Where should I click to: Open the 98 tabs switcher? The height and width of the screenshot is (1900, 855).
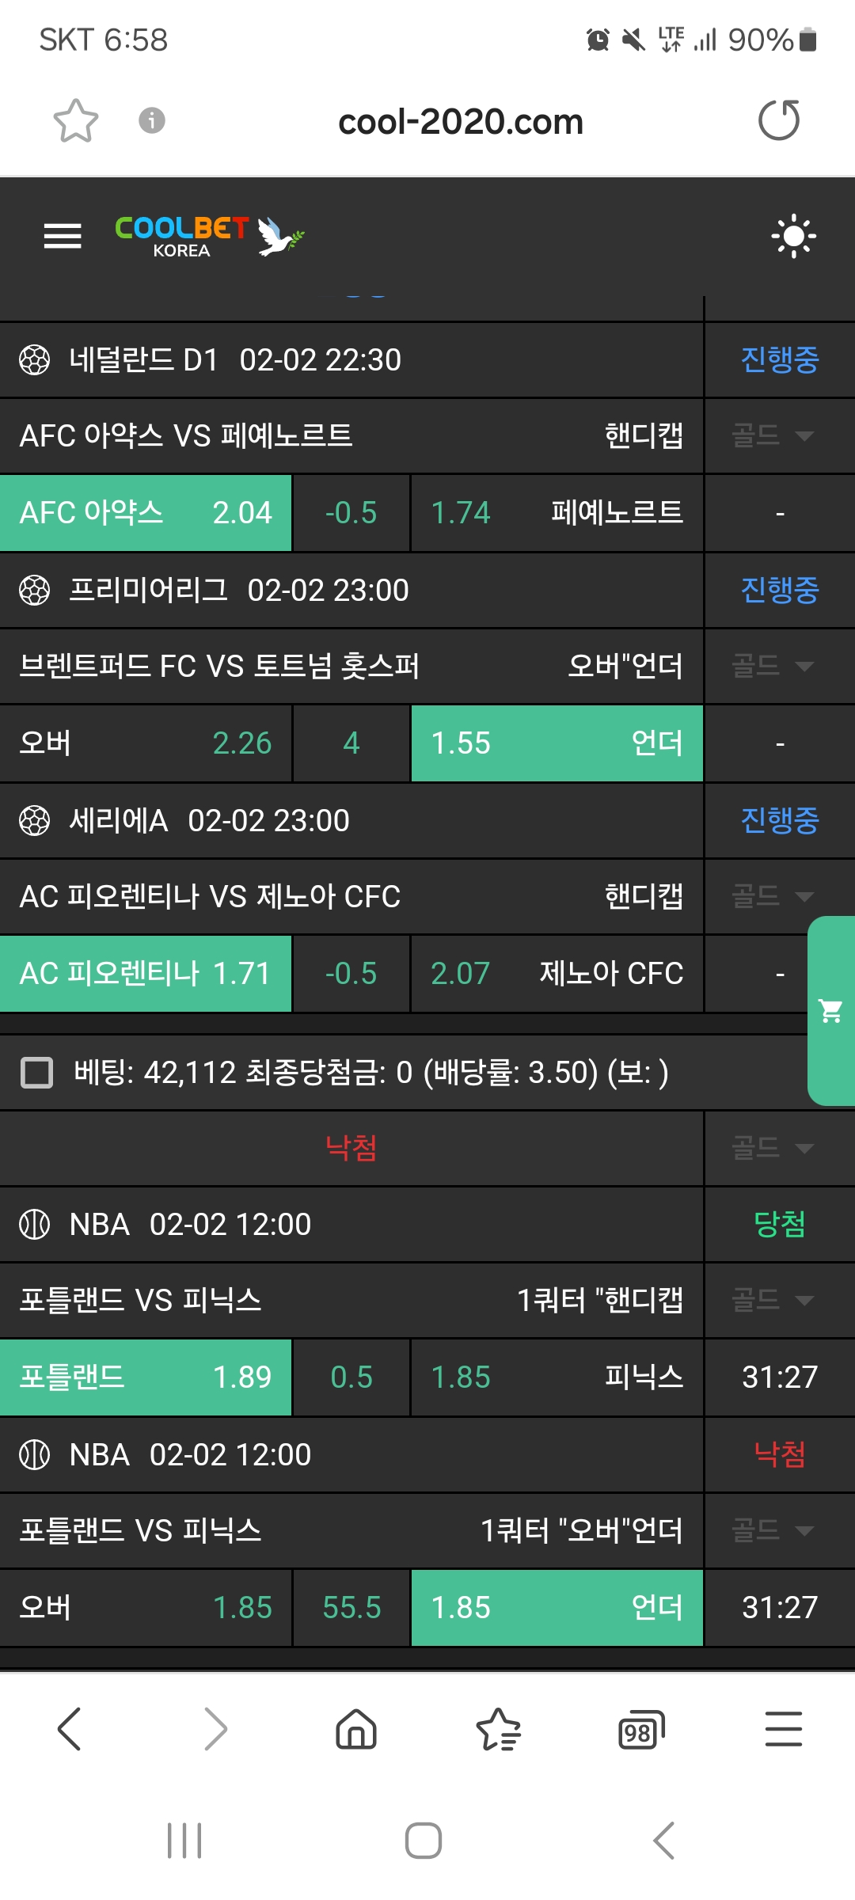pos(640,1728)
